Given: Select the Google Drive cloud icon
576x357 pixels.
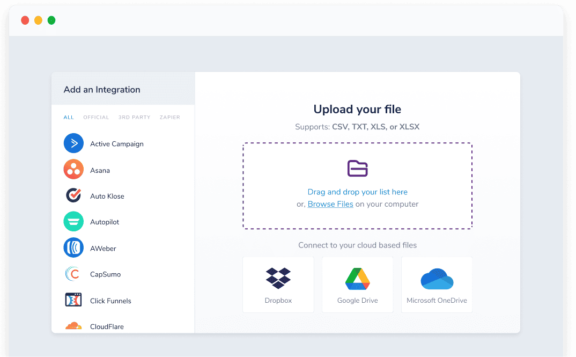Looking at the screenshot, I should pos(357,278).
